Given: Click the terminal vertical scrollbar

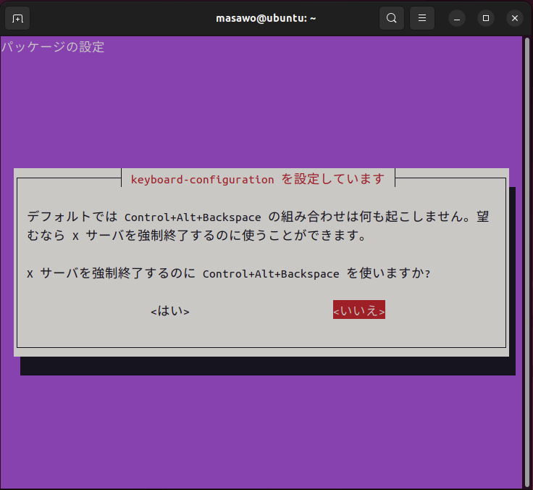Looking at the screenshot, I should pos(527,262).
